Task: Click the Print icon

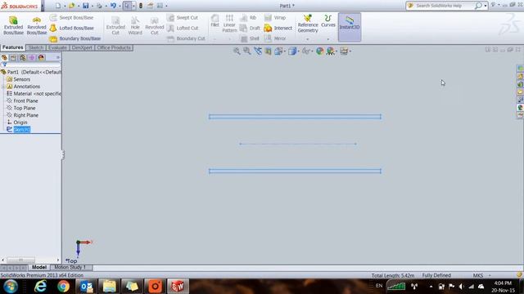Action: click(x=99, y=6)
